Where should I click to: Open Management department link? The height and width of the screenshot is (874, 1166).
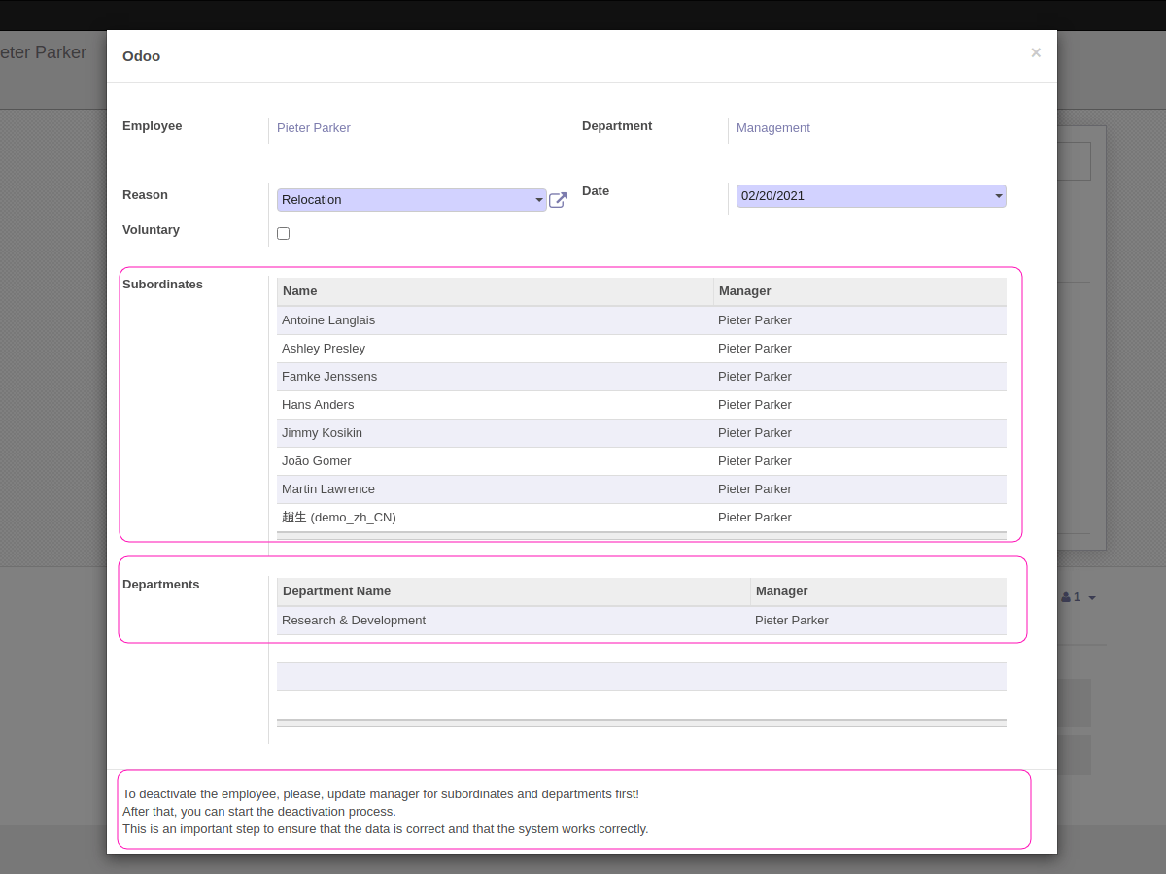[x=773, y=128]
